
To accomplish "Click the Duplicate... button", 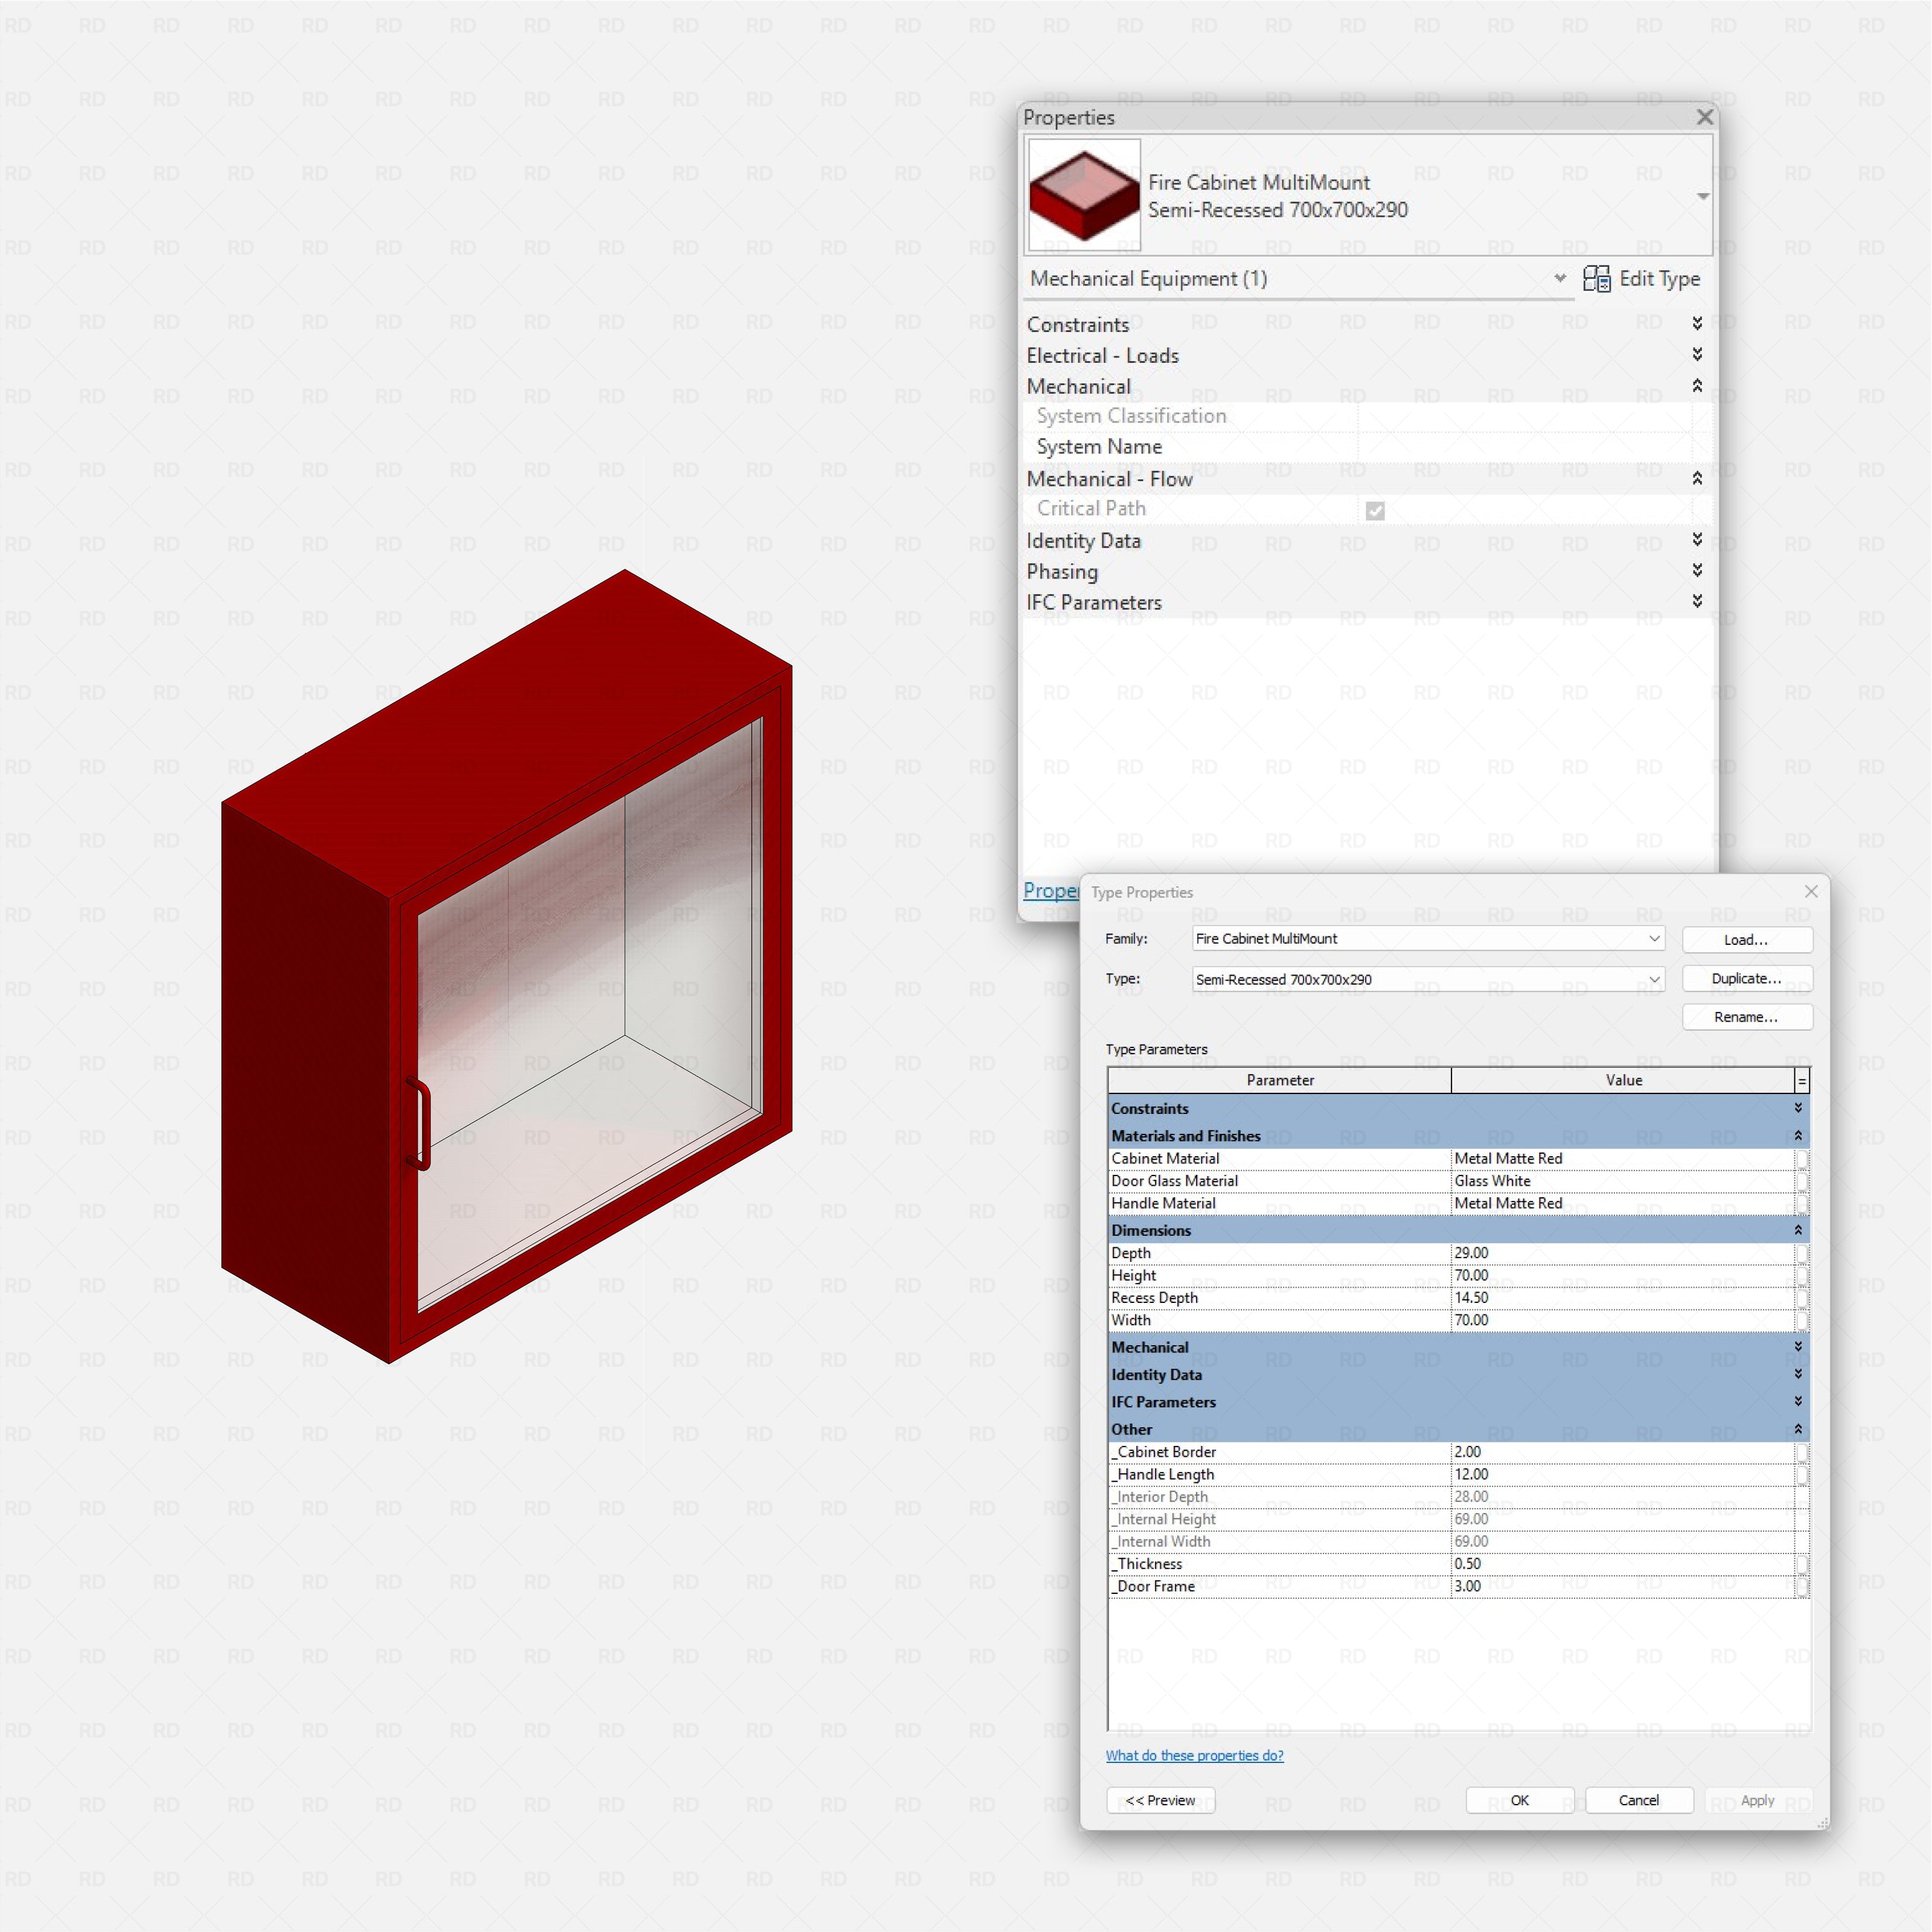I will point(1746,979).
